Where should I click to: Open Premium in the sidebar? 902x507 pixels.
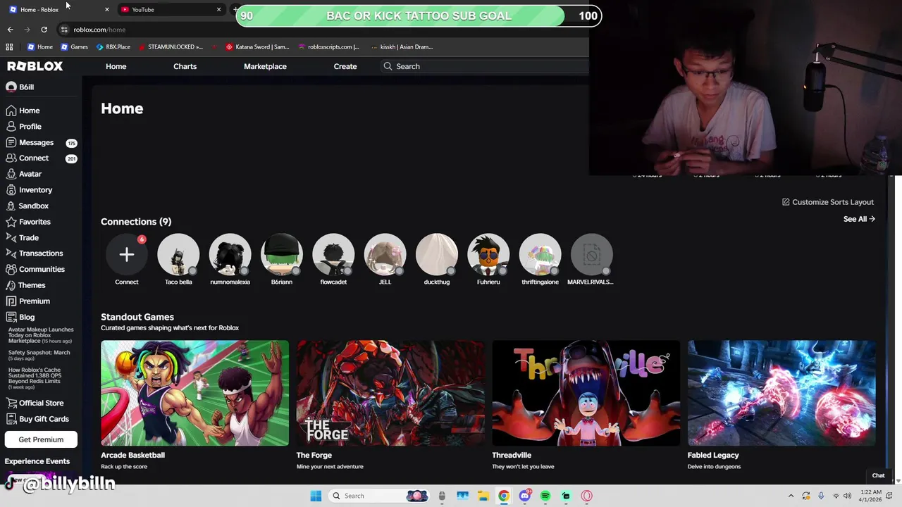pyautogui.click(x=27, y=301)
